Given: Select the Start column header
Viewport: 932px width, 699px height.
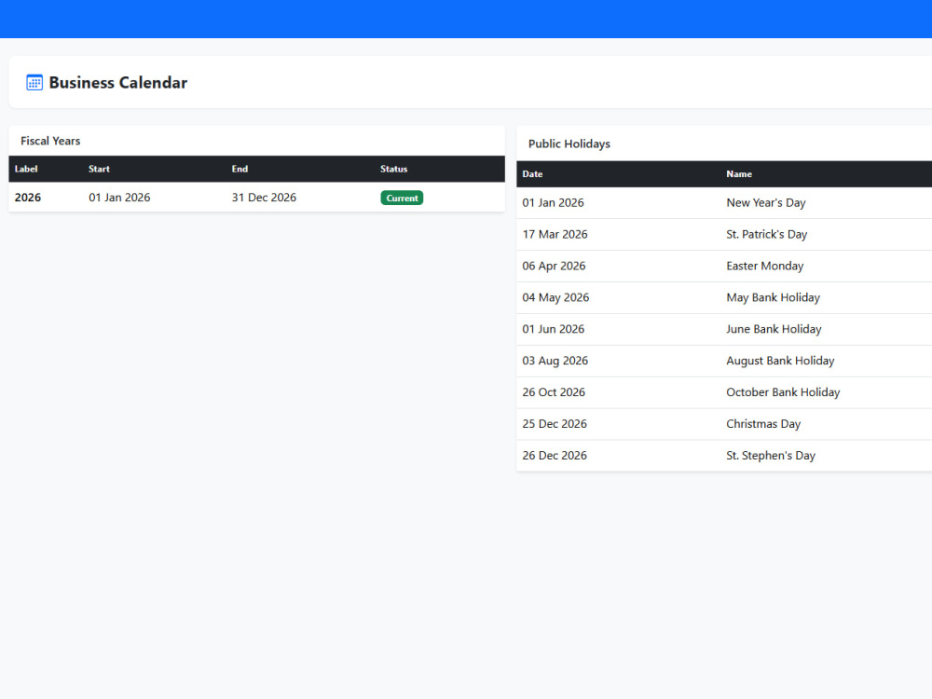Looking at the screenshot, I should point(100,169).
